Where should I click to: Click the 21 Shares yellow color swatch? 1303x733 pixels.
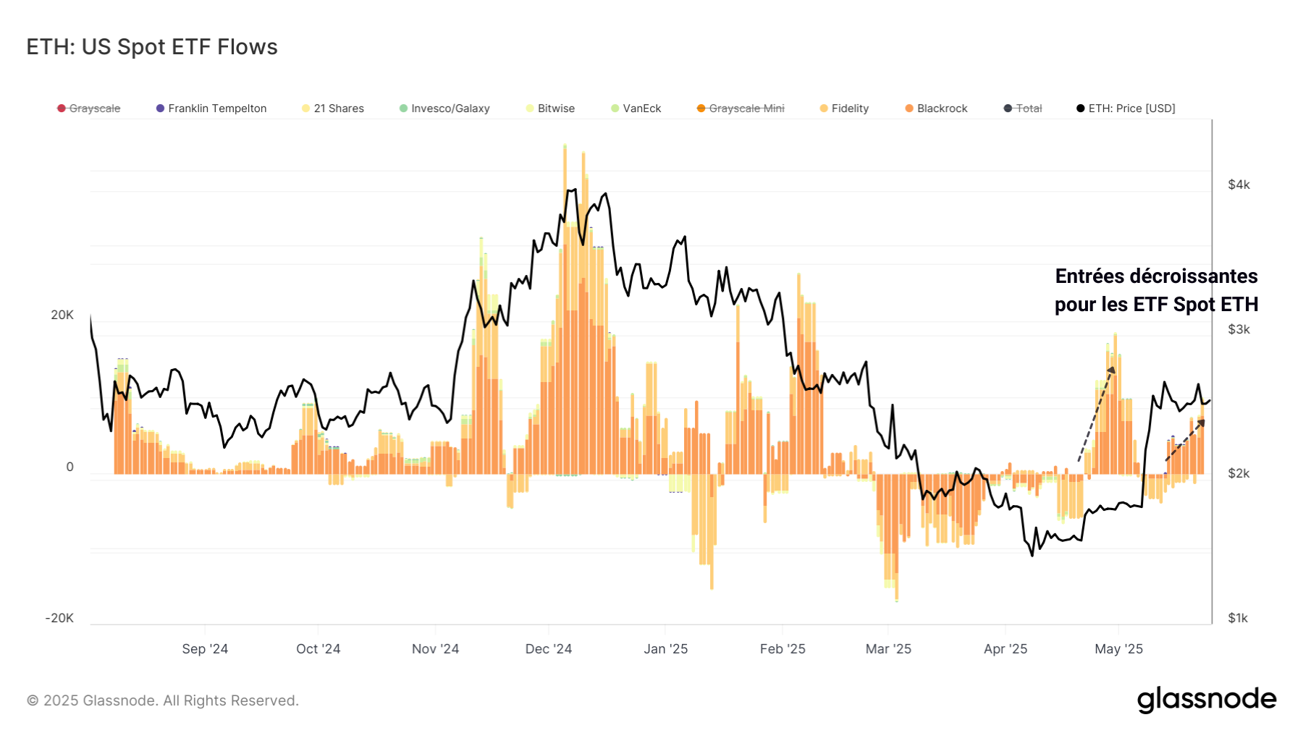click(x=306, y=109)
